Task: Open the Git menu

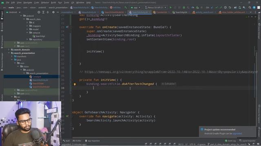Action: point(73,2)
